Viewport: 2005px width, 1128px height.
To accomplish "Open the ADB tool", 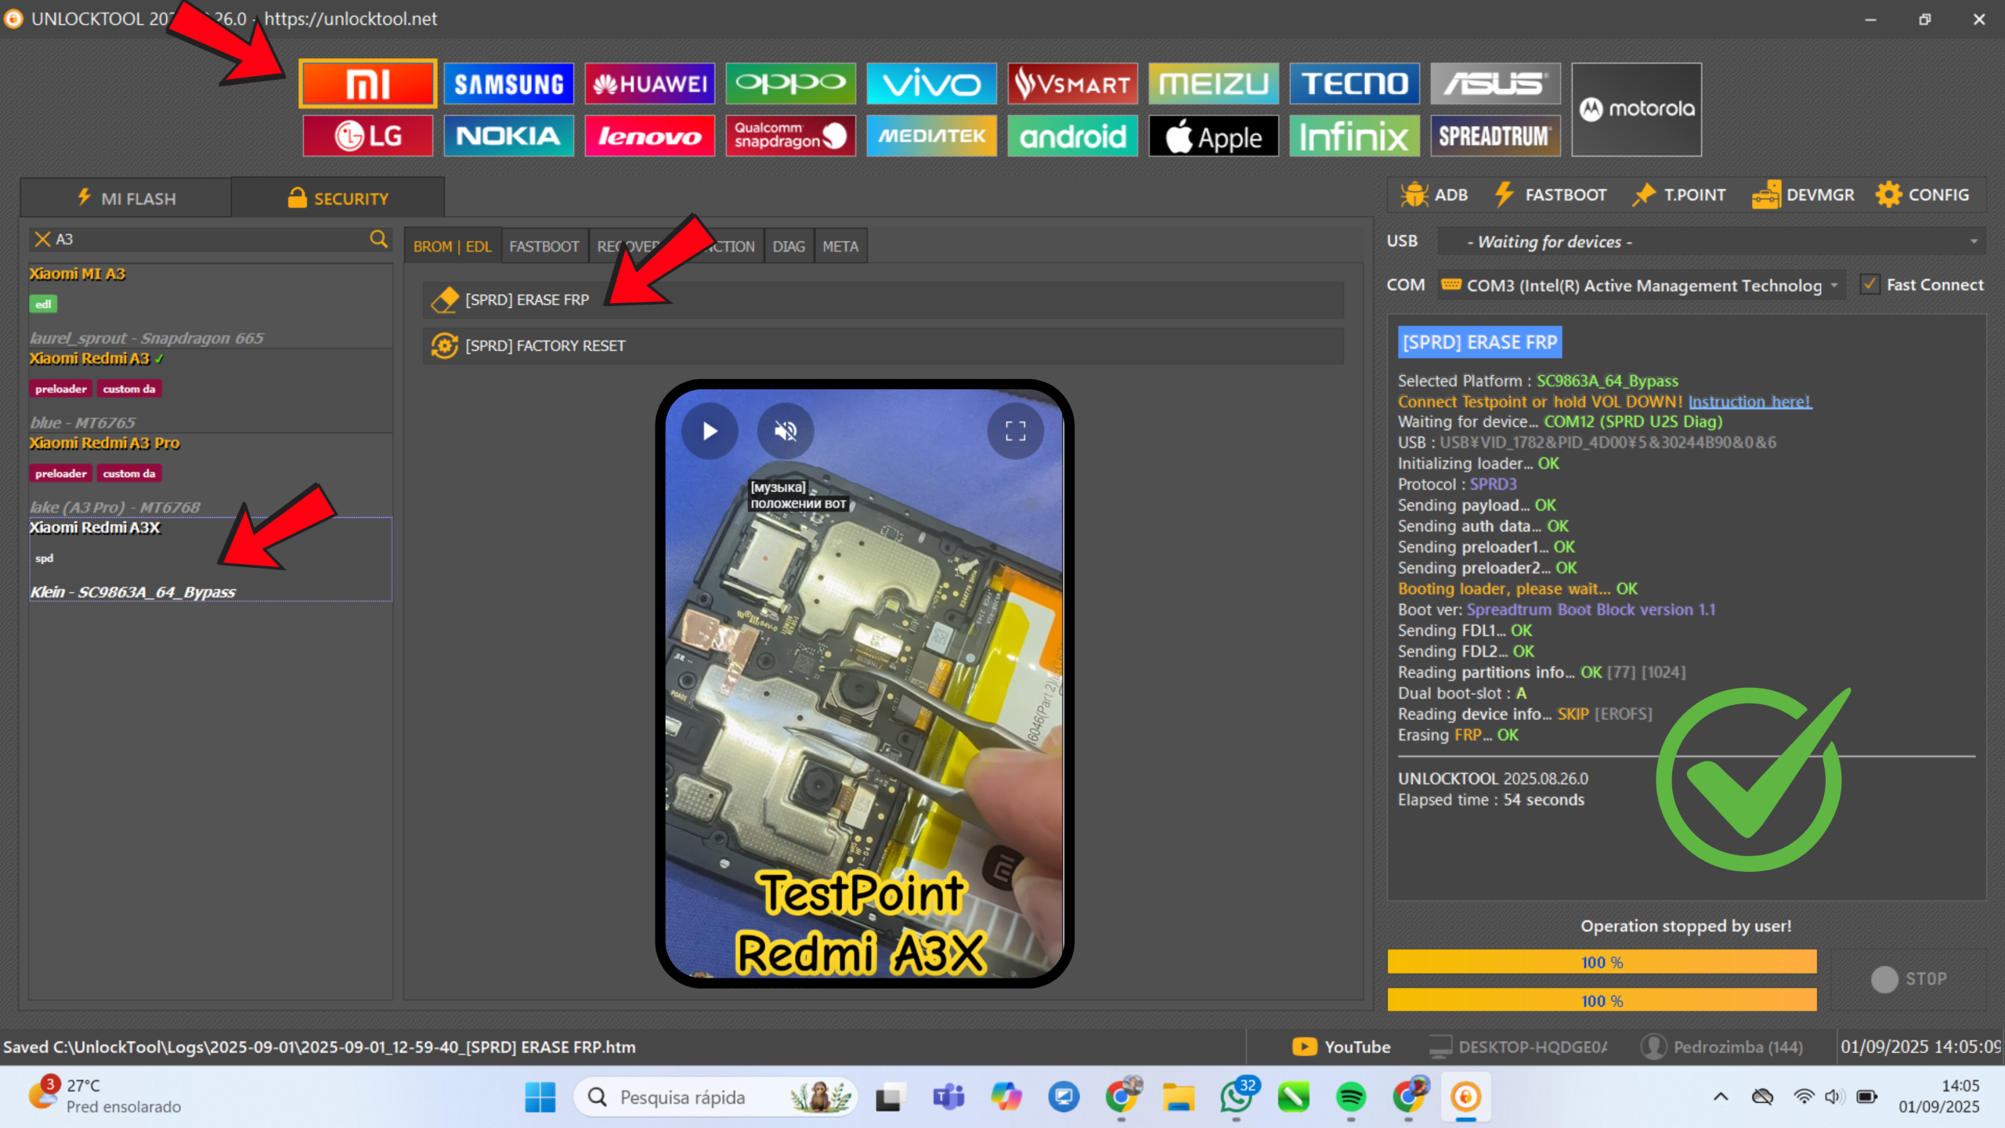I will click(1434, 194).
